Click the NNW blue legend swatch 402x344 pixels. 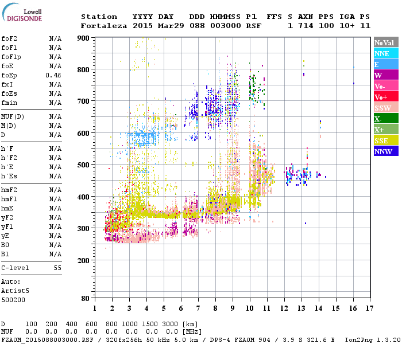[385, 151]
